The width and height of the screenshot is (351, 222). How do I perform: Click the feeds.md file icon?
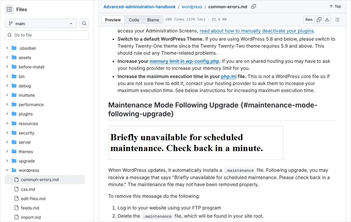click(16, 208)
